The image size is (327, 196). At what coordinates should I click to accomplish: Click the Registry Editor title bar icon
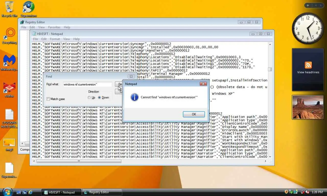[x=22, y=22]
